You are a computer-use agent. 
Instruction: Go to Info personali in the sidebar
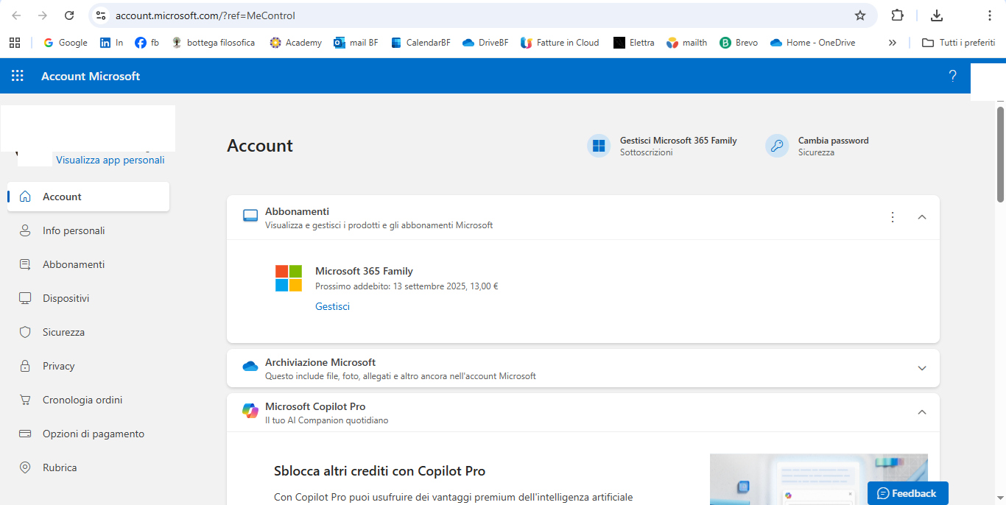[x=88, y=230]
